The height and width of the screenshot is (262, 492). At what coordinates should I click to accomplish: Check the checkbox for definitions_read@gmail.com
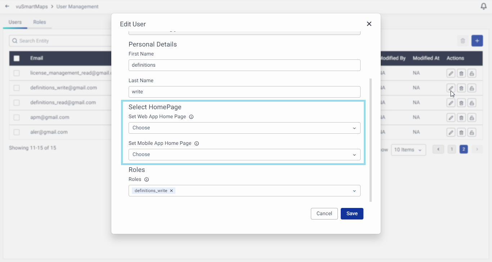pyautogui.click(x=17, y=103)
